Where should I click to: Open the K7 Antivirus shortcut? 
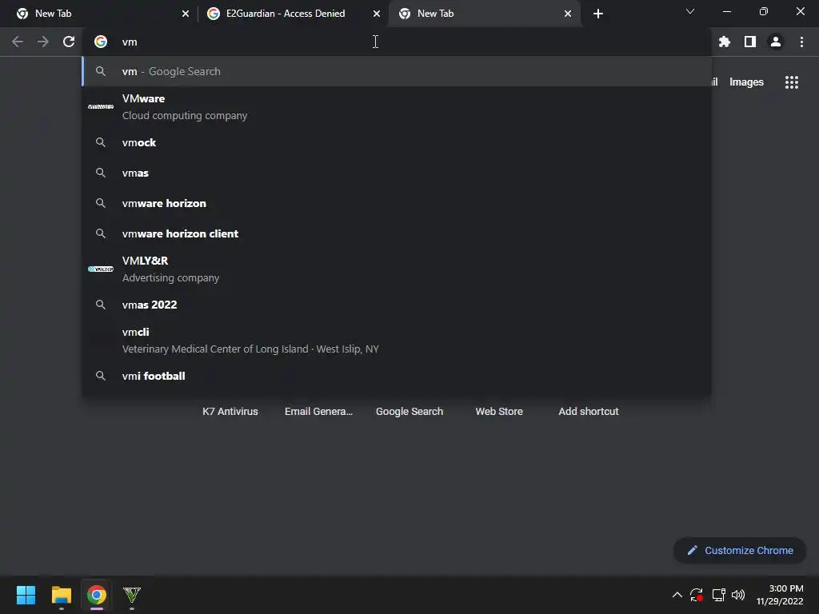pyautogui.click(x=230, y=412)
